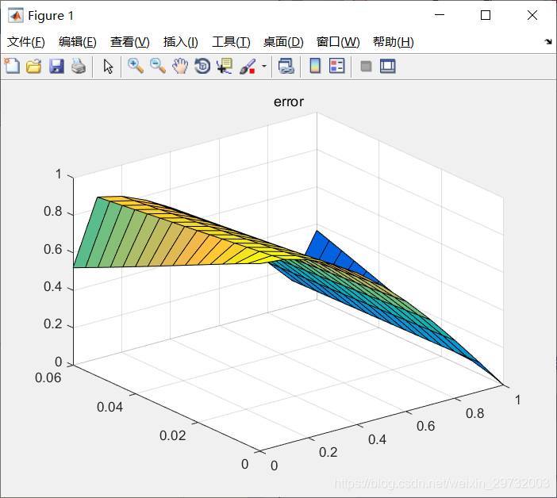Image resolution: width=557 pixels, height=498 pixels.
Task: Select the Edit Plot arrow tool
Action: (108, 67)
